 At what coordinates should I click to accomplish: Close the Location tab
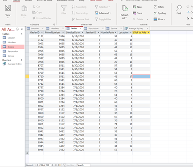click(43, 28)
